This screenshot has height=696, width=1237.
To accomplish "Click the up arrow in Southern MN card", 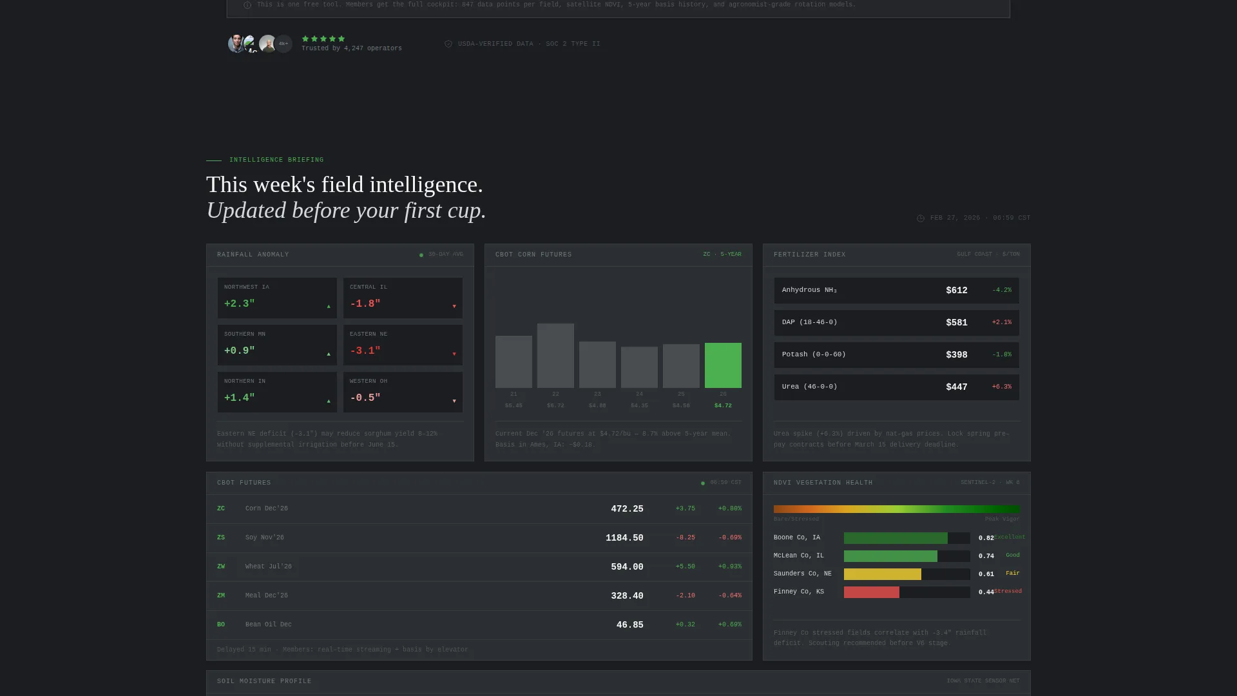I will (x=329, y=354).
